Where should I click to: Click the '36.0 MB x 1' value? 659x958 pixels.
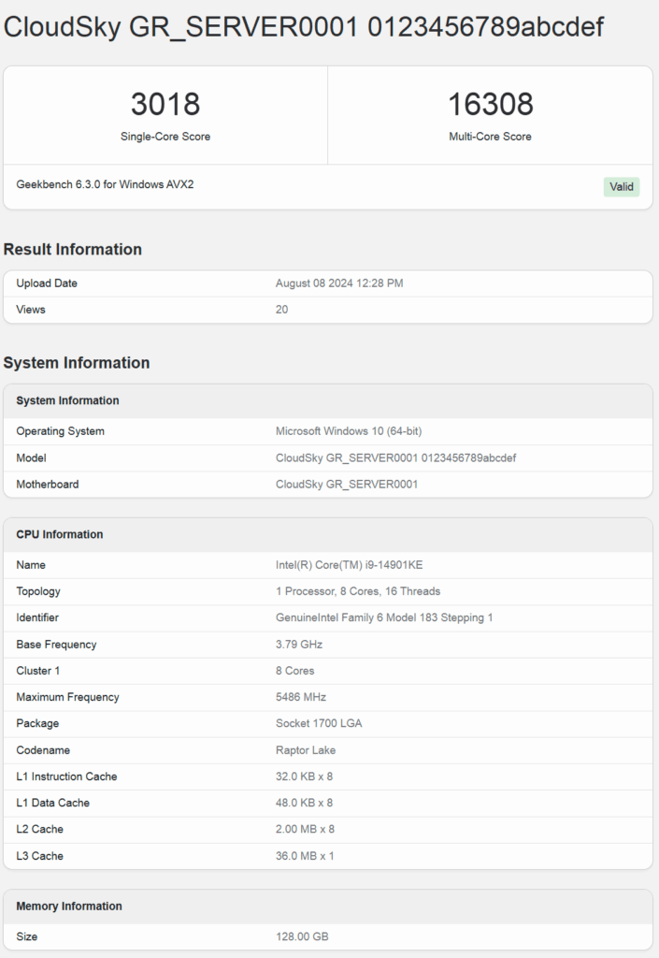tap(305, 856)
